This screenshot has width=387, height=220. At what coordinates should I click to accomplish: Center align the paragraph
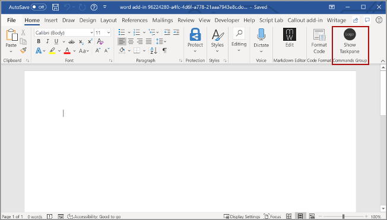tap(131, 41)
